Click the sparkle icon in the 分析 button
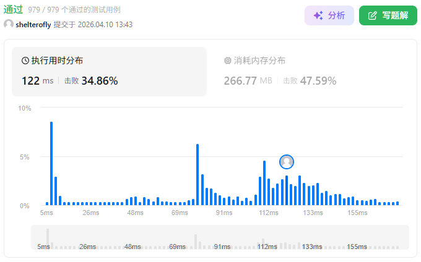This screenshot has width=421, height=262. tap(318, 15)
